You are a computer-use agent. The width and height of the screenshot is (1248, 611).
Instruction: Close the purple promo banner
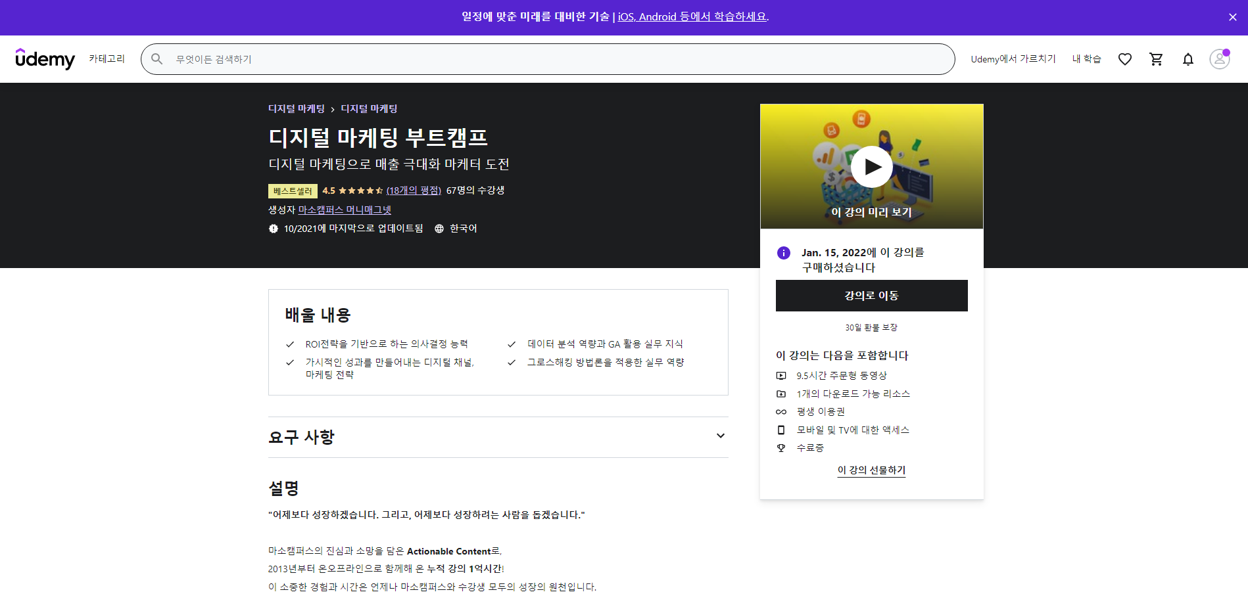1233,17
